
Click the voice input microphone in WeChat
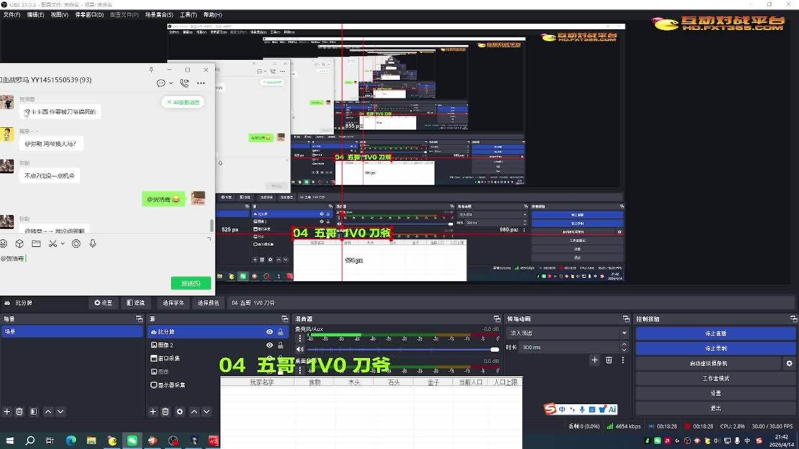92,243
